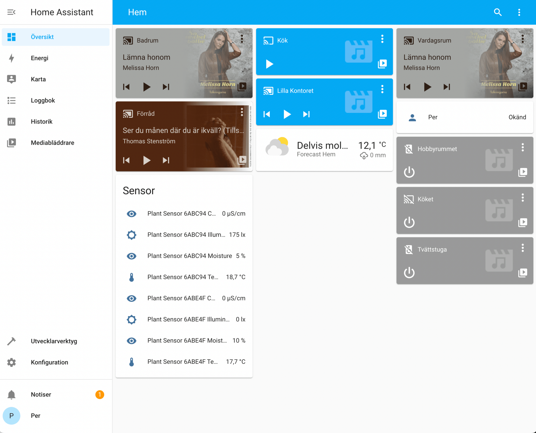The width and height of the screenshot is (536, 433).
Task: Open the Forecast Hem weather card
Action: pyautogui.click(x=324, y=150)
